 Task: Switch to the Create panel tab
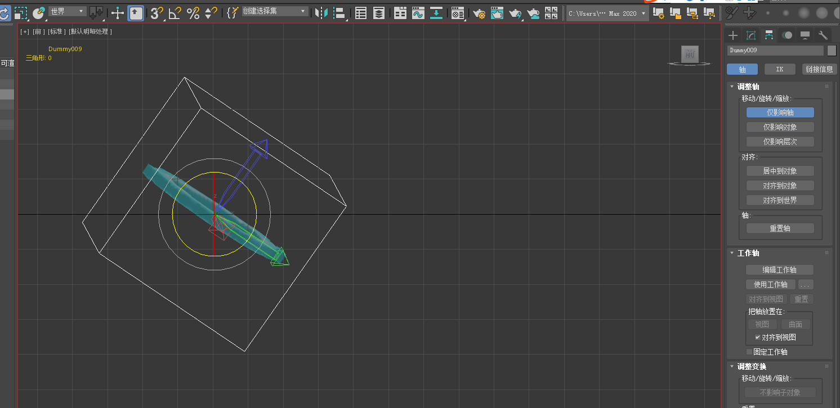[733, 35]
